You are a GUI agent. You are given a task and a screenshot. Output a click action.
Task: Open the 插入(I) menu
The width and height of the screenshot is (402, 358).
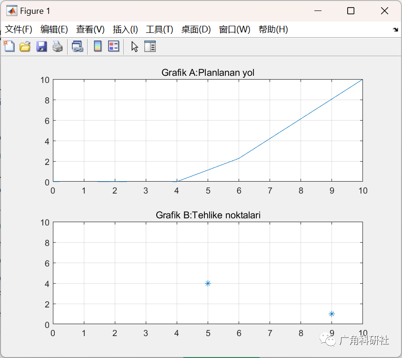(x=125, y=29)
